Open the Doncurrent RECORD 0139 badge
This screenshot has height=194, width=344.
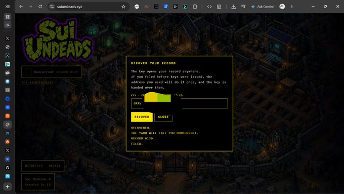pos(52,72)
